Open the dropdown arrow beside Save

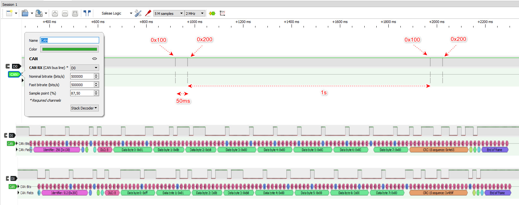(46, 13)
